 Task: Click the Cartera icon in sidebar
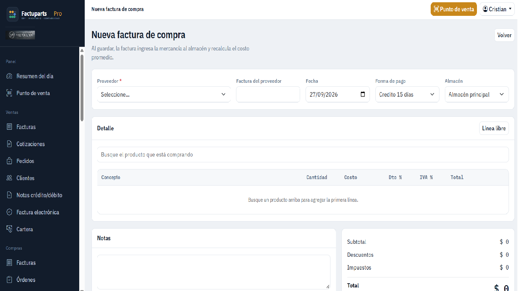click(9, 229)
